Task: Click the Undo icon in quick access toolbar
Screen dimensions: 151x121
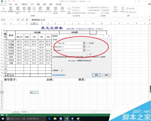Action: click(x=9, y=1)
